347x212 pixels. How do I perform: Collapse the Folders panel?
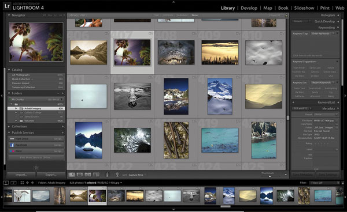9,93
